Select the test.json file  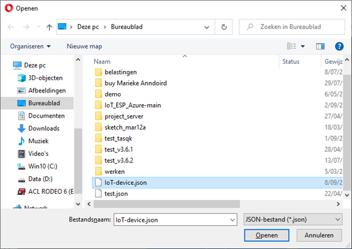coord(116,194)
